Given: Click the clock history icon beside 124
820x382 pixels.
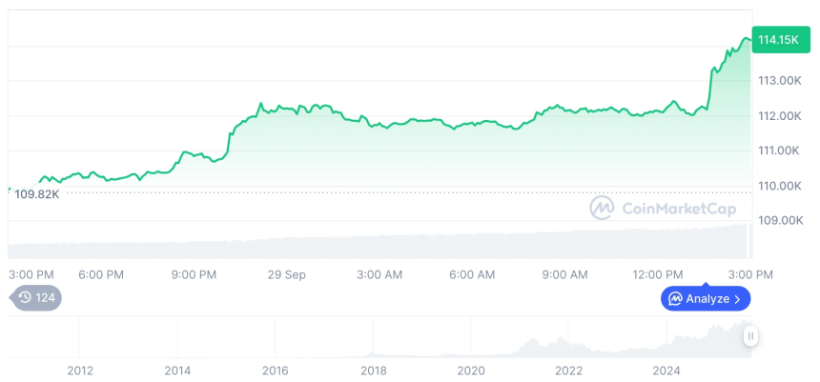Looking at the screenshot, I should (25, 298).
